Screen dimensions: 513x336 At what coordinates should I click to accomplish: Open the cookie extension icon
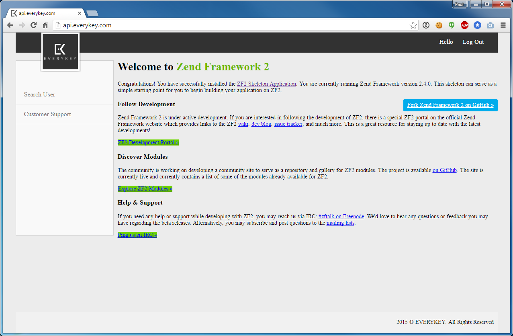[439, 25]
